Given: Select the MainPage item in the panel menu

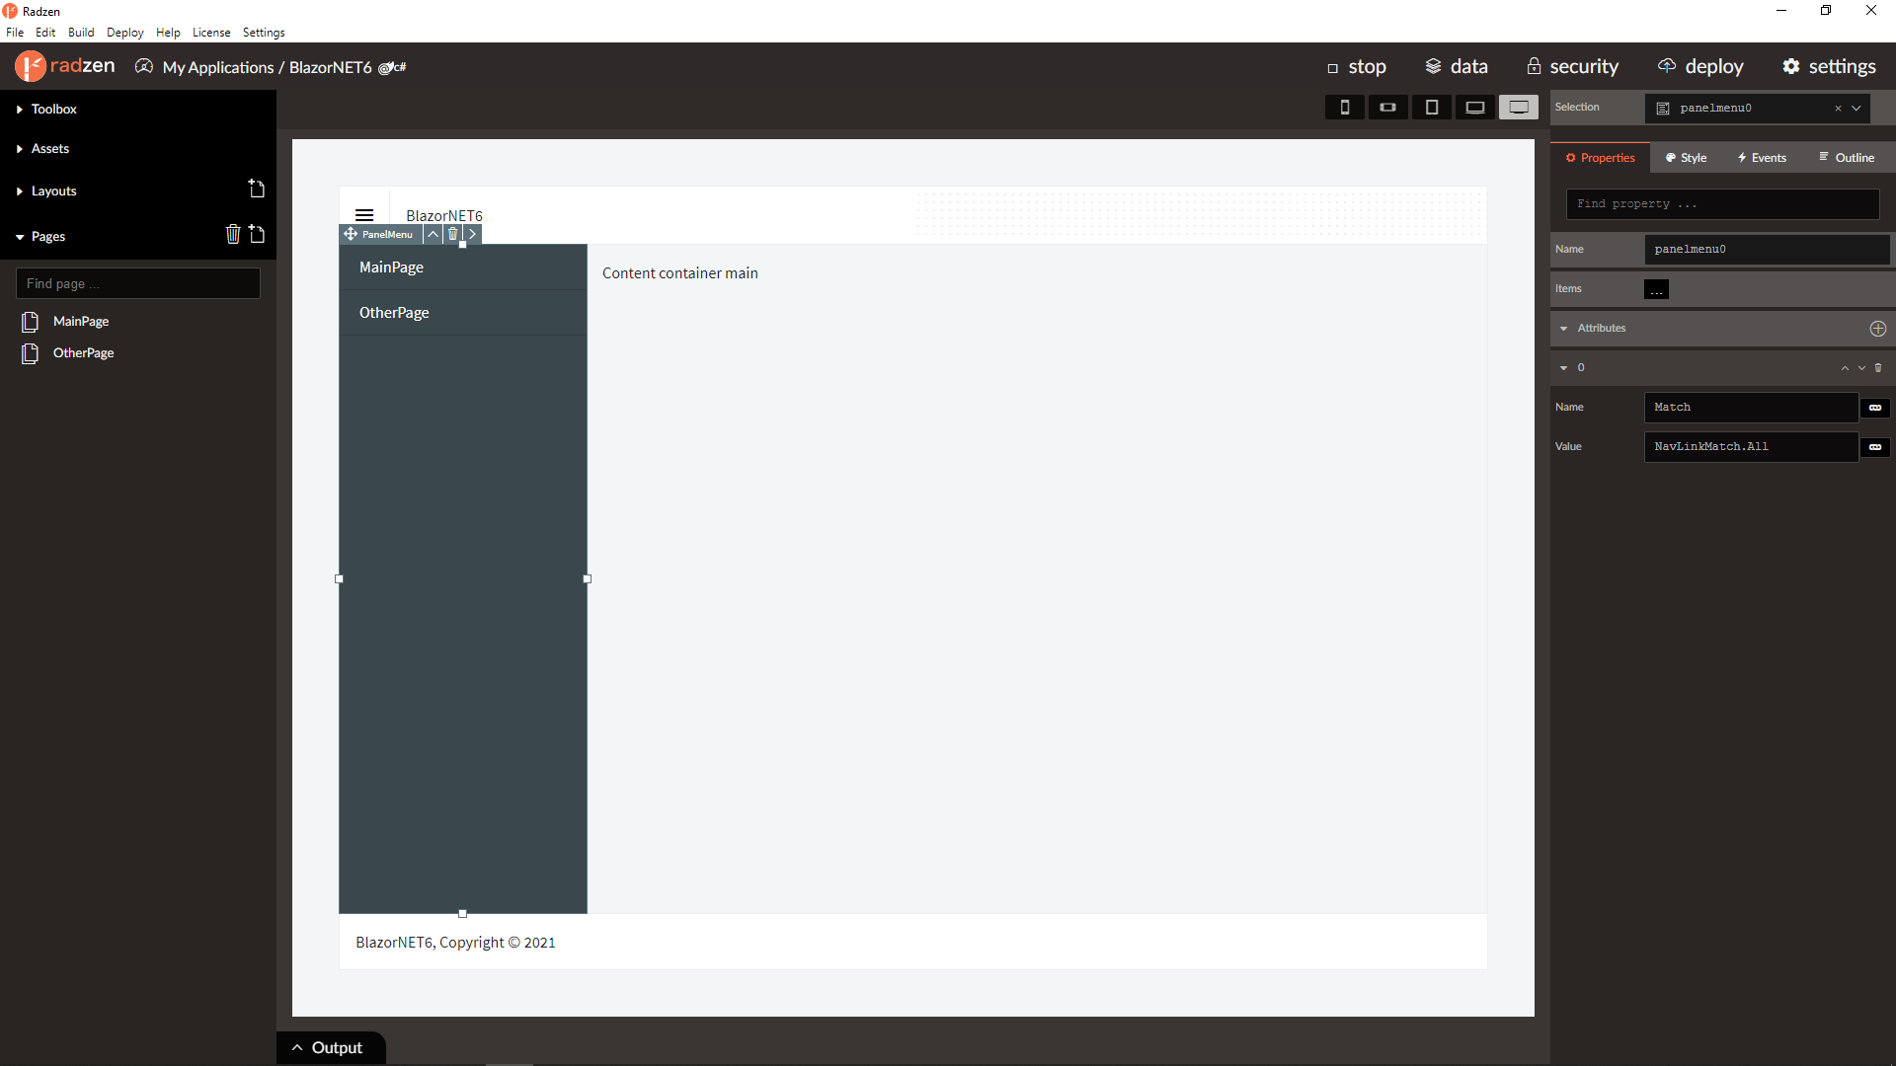Looking at the screenshot, I should point(463,266).
